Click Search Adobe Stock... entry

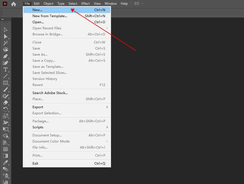click(50, 93)
